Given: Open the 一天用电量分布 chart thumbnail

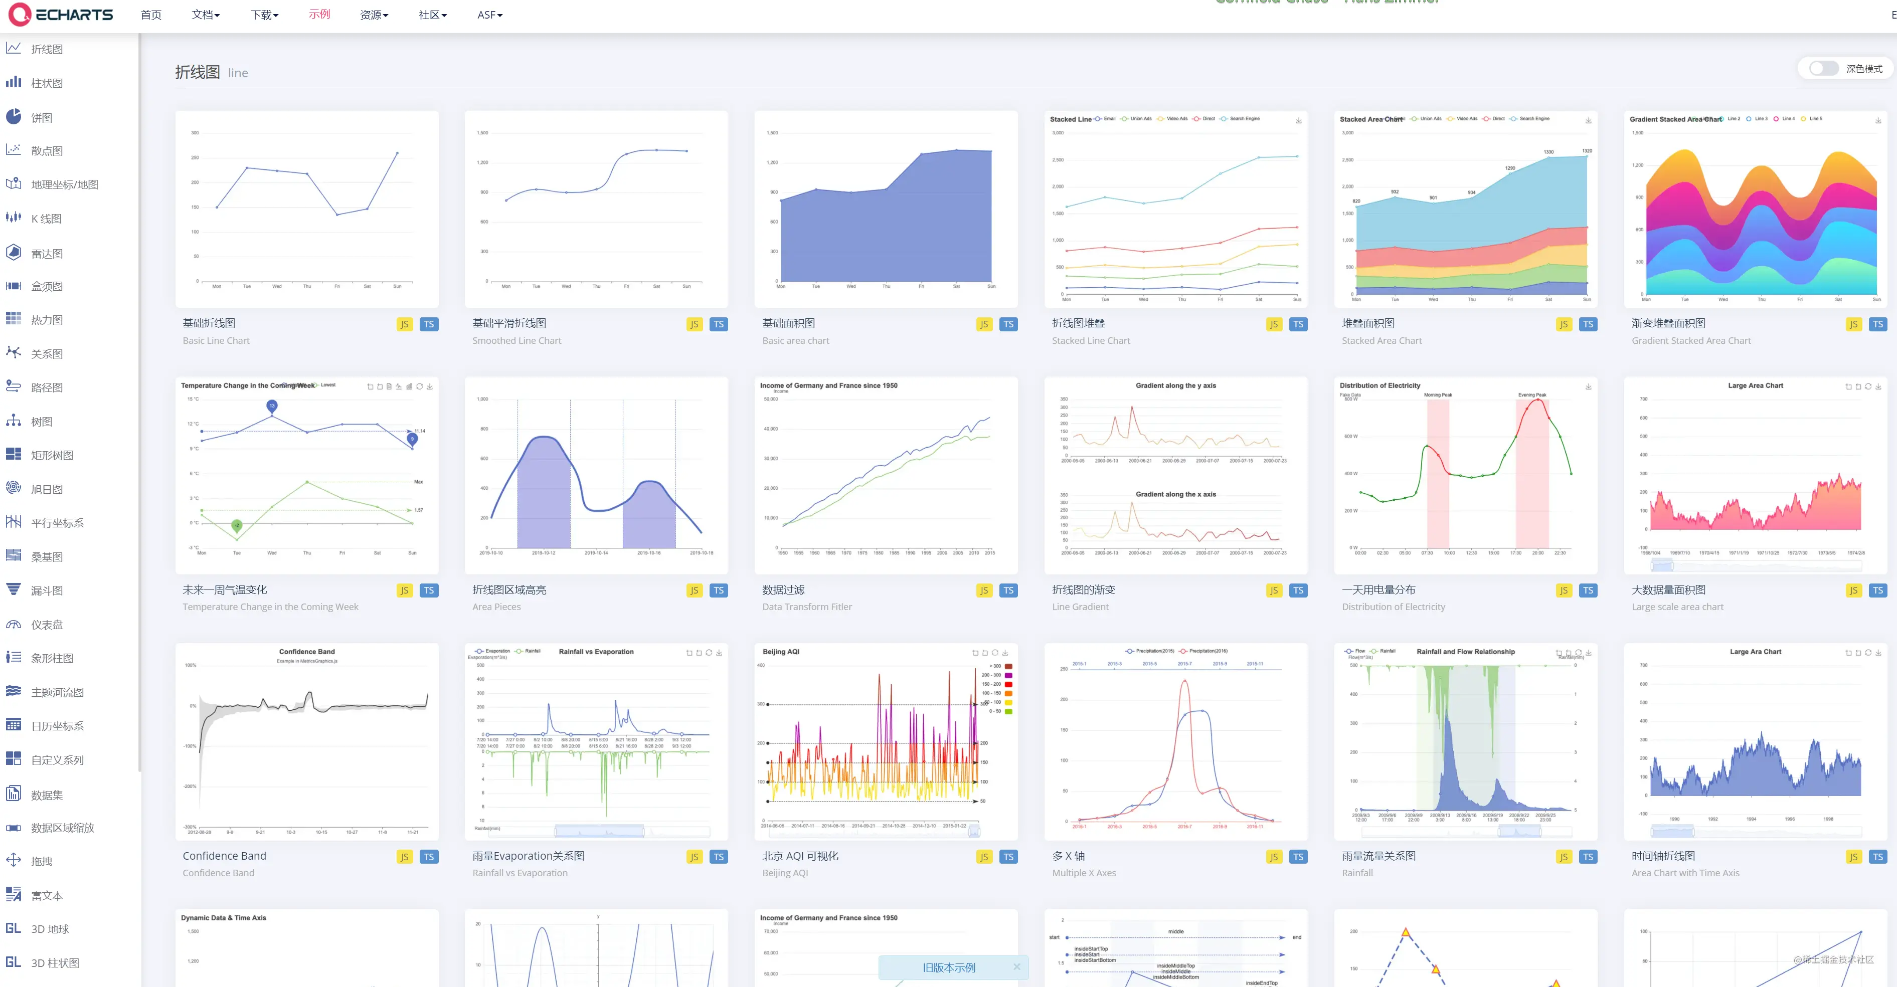Looking at the screenshot, I should tap(1465, 476).
